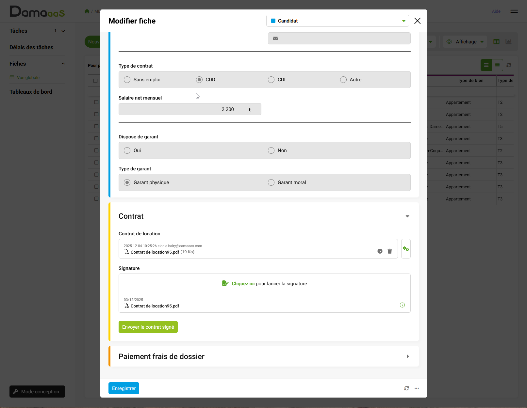Click the history clock icon for contract file
The image size is (527, 408).
[x=380, y=251]
